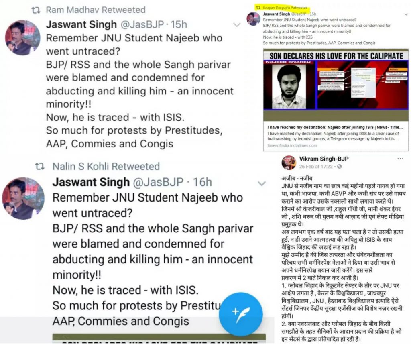Image resolution: width=411 pixels, height=344 pixels.
Task: Open the @JasBJP handle in the top tweet
Action: 142,24
